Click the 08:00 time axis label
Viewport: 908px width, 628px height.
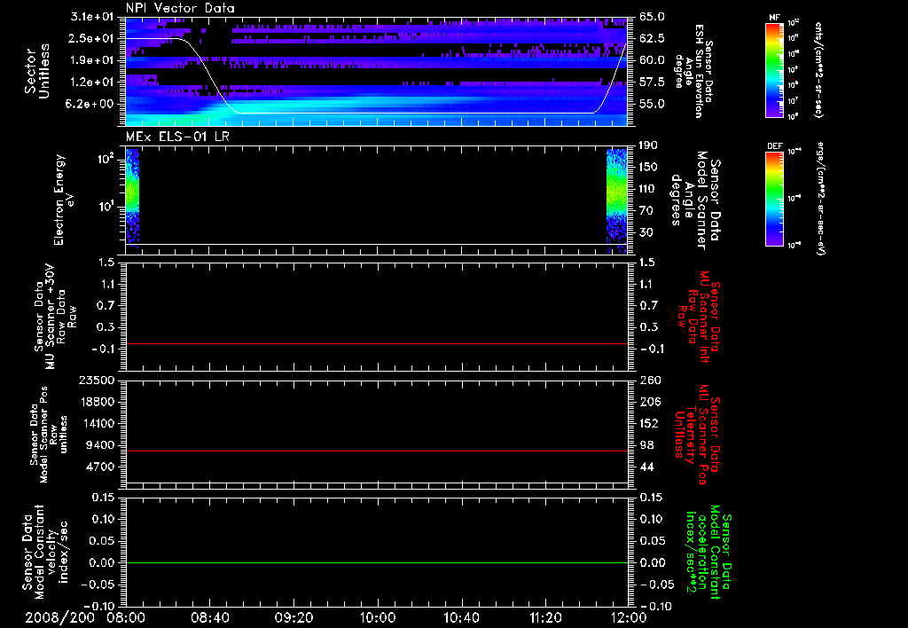pos(126,617)
